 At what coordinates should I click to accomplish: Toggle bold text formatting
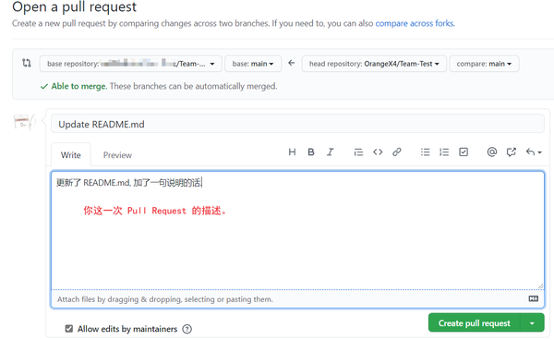coord(311,152)
